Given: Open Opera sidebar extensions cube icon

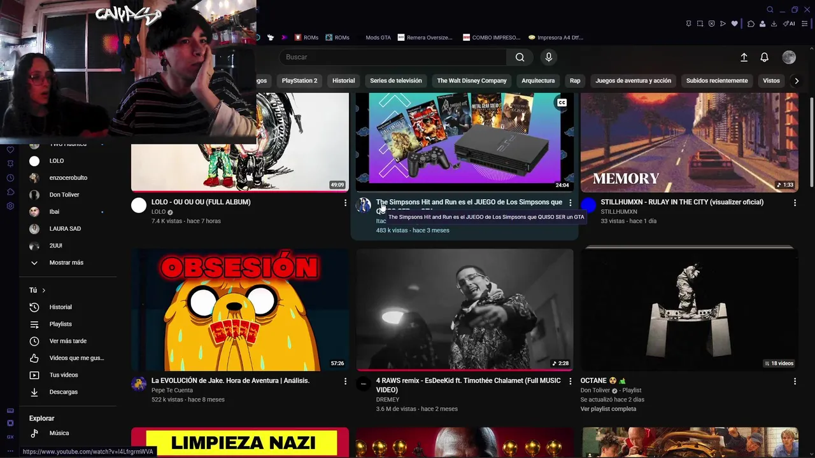Looking at the screenshot, I should click(10, 192).
